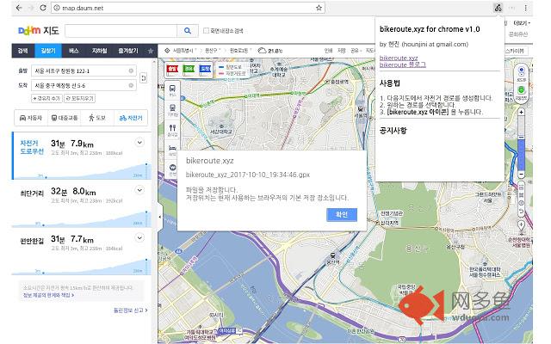Image resolution: width=551 pixels, height=344 pixels.
Task: Open the bikeroute blog link in the popup
Action: click(402, 65)
